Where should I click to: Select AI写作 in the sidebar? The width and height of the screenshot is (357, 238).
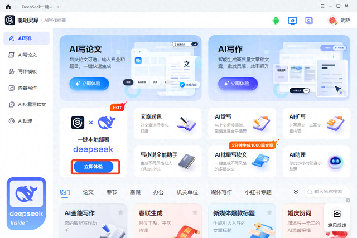tap(26, 38)
